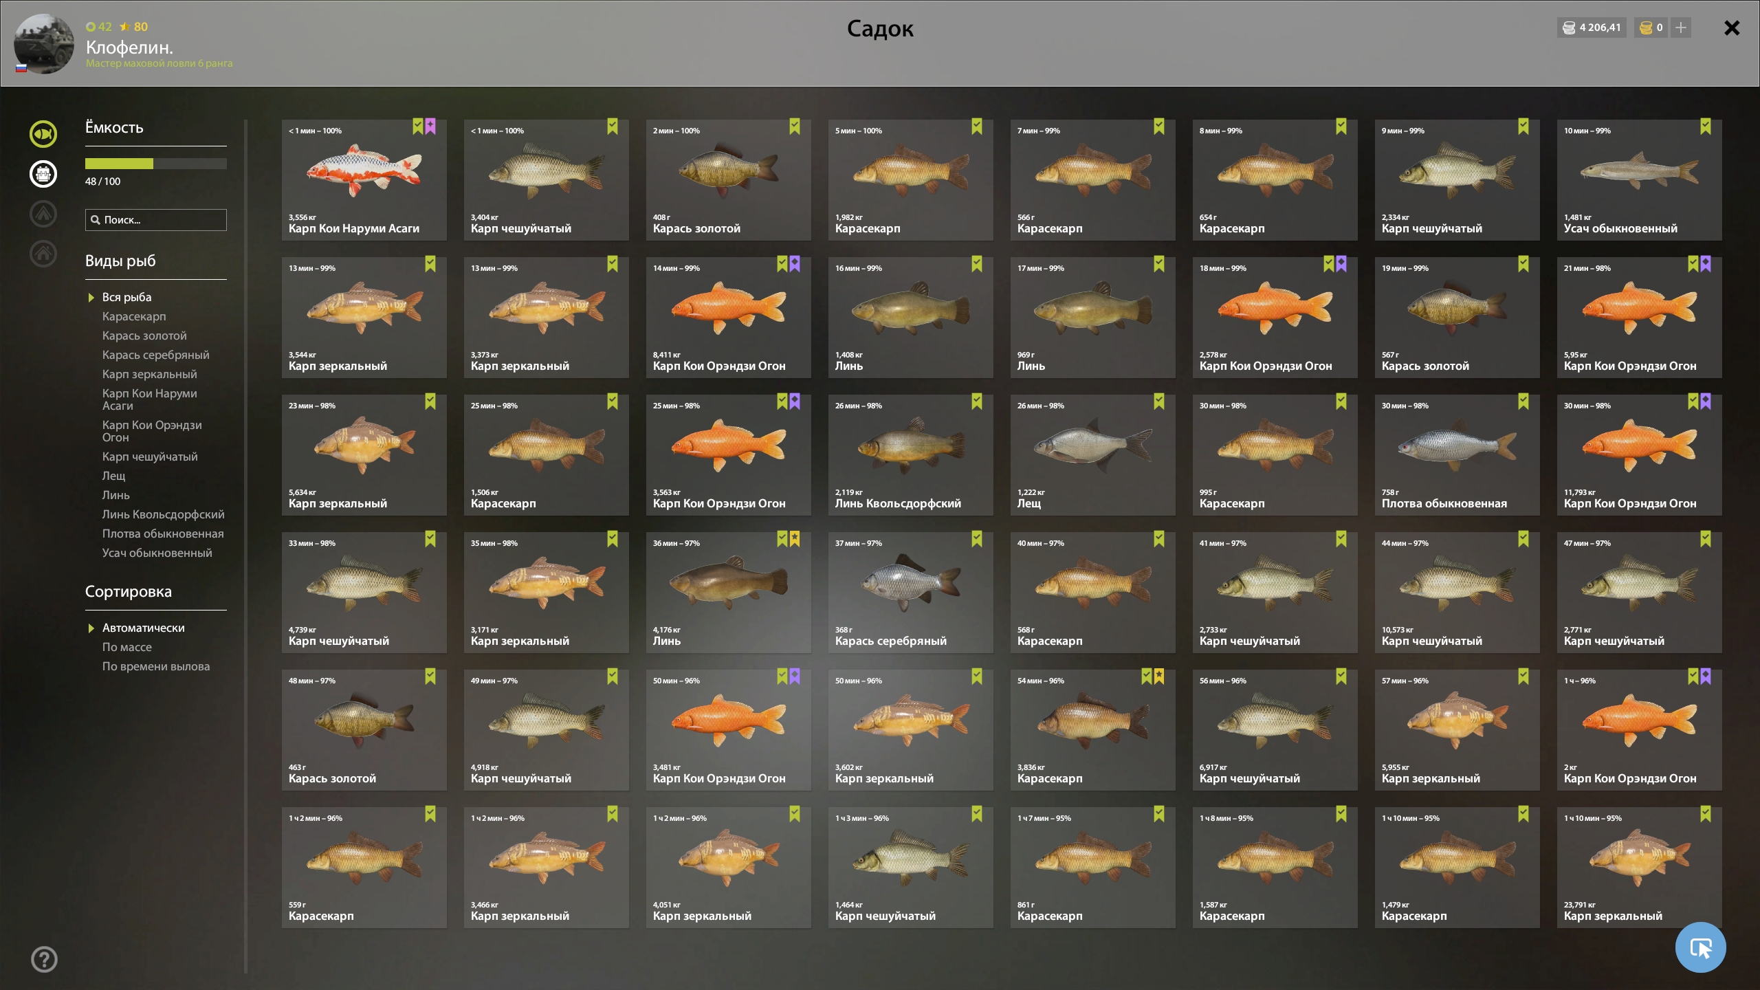Screen dimensions: 1760x990
Task: Toggle green bookmark on Лещ card
Action: pos(1159,401)
